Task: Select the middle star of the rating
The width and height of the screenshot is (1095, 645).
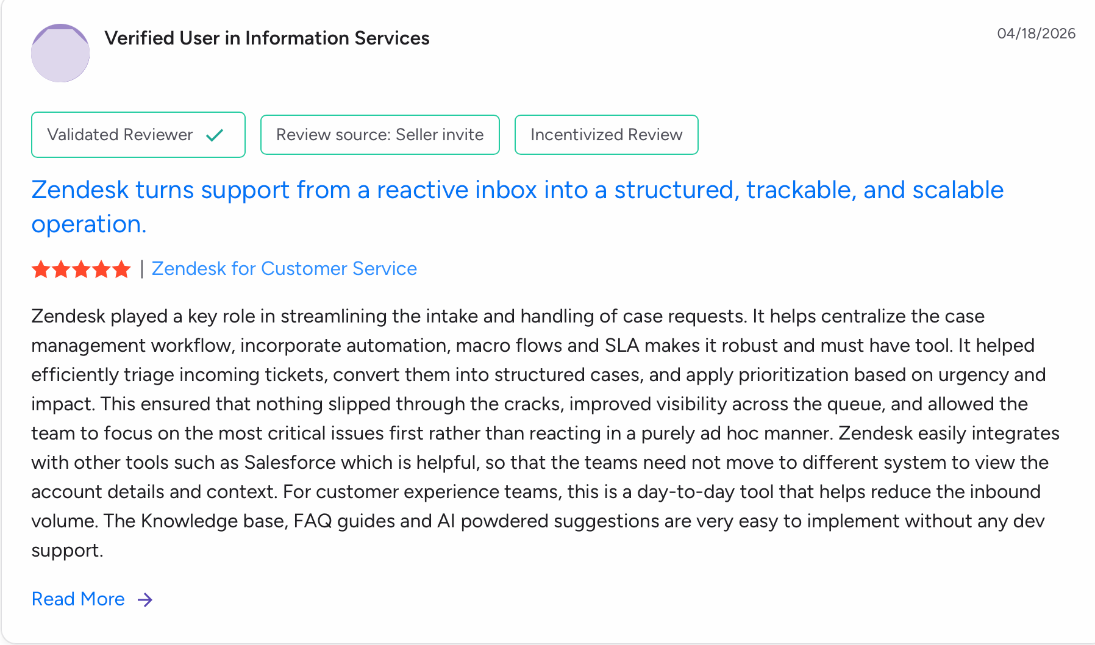Action: (x=81, y=269)
